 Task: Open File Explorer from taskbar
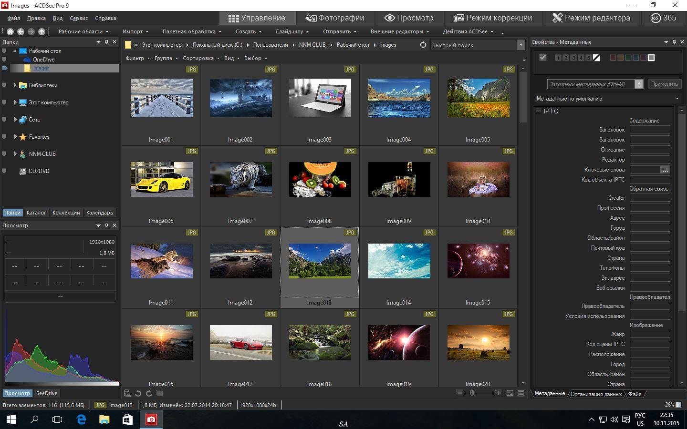click(x=104, y=419)
